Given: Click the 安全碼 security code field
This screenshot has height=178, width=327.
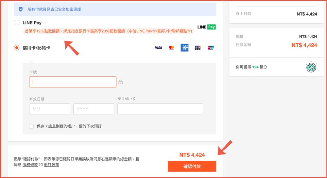Looking at the screenshot, I should pyautogui.click(x=160, y=109).
